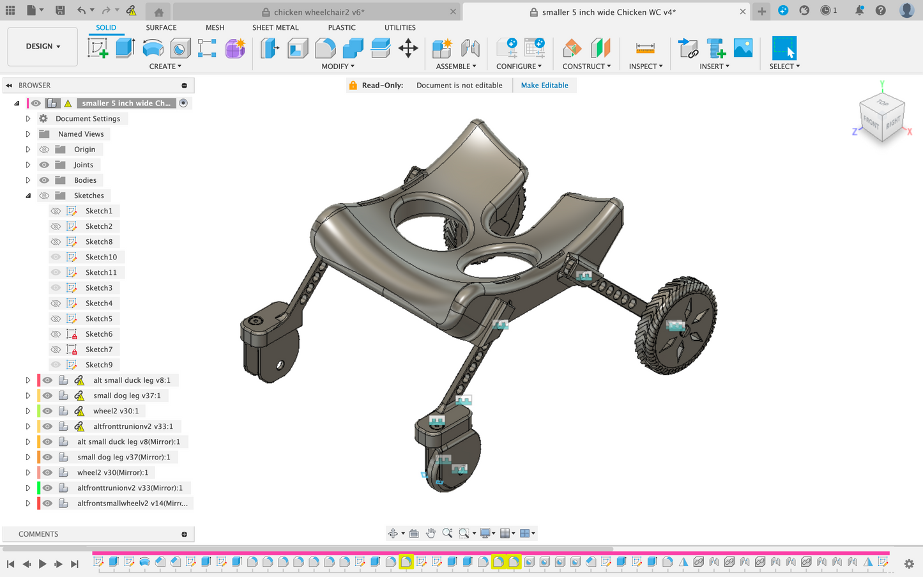Open the Measure tool in Inspect
The image size is (923, 577).
(645, 49)
